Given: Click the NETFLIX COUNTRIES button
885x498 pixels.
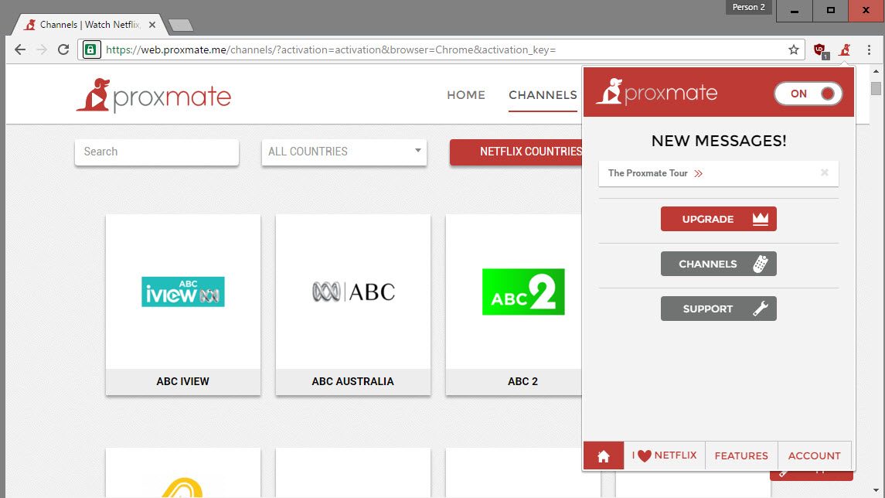Looking at the screenshot, I should (x=516, y=152).
